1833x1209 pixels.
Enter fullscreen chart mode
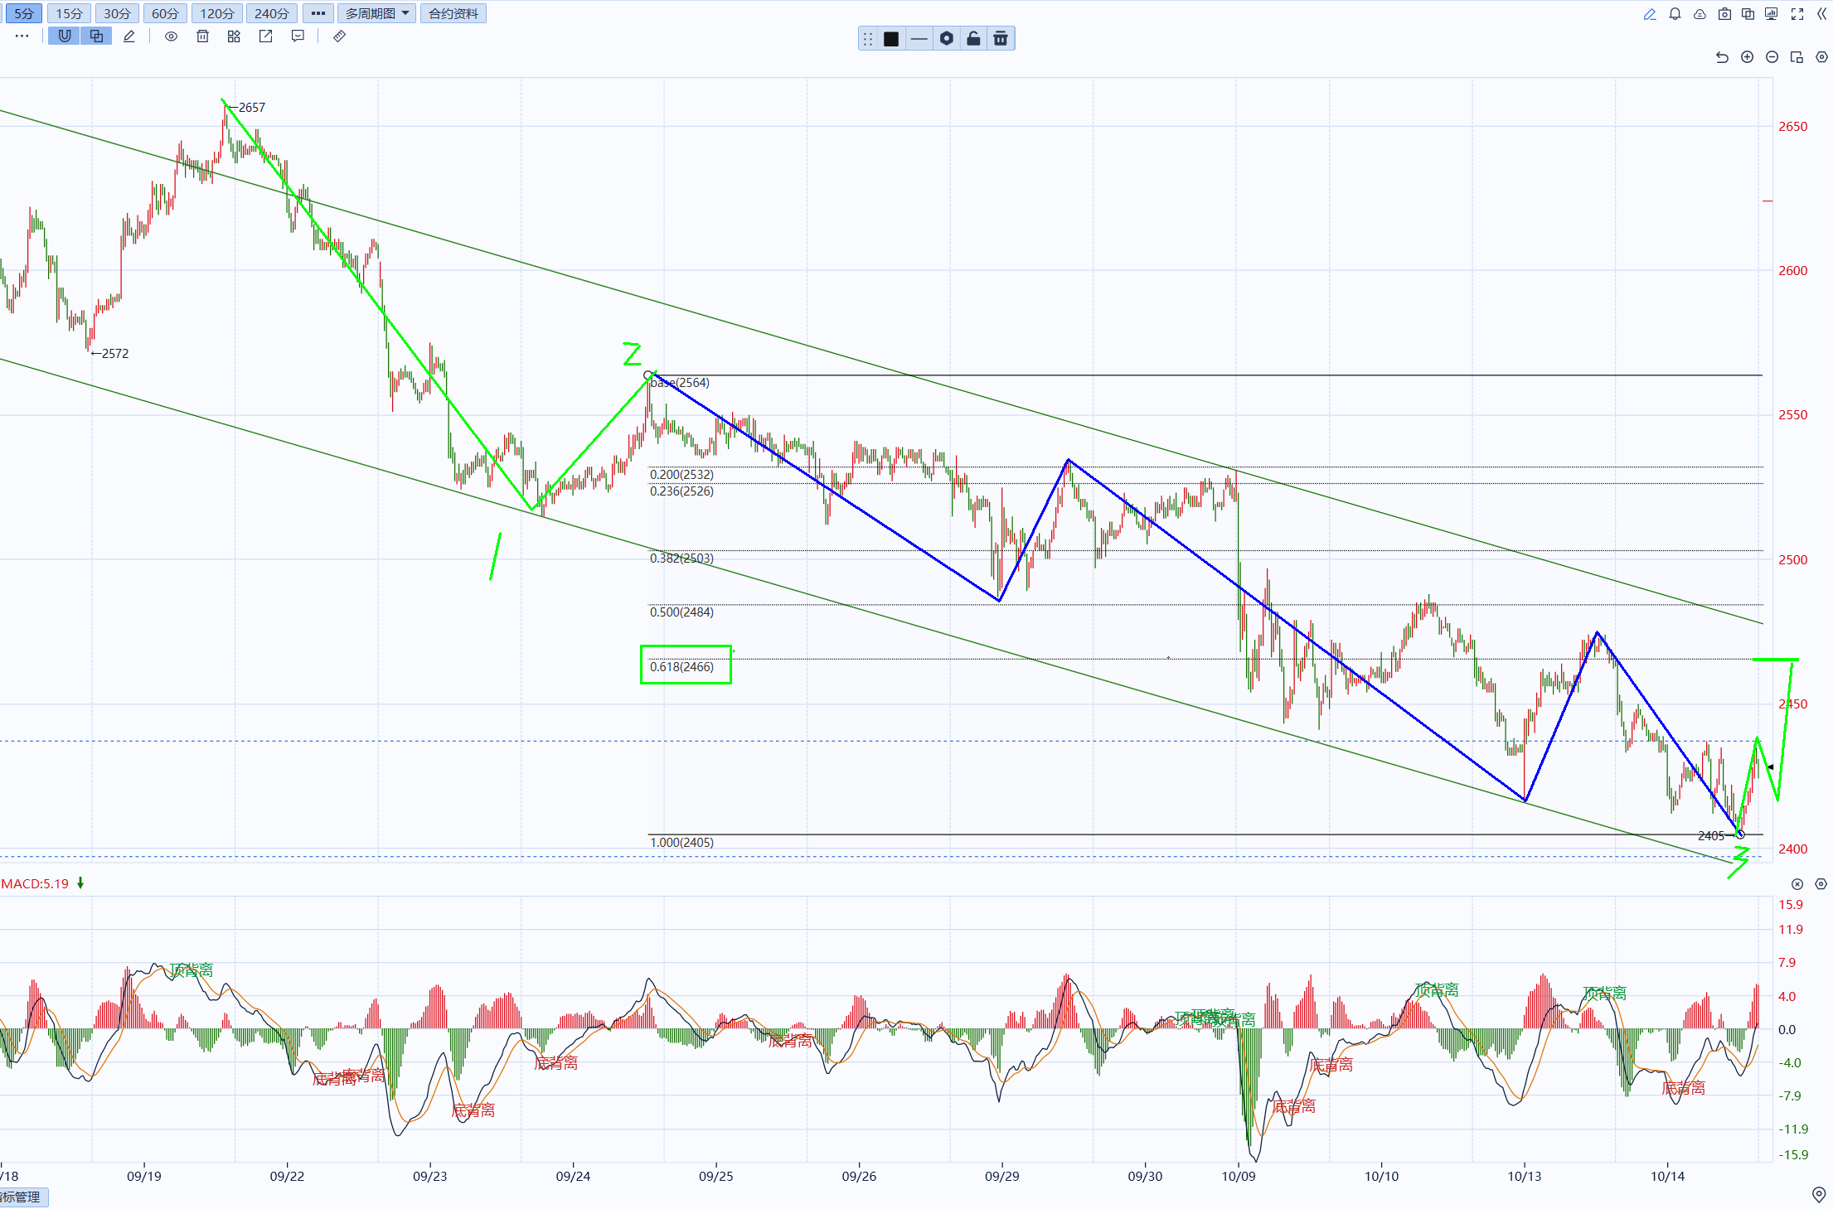click(1797, 14)
